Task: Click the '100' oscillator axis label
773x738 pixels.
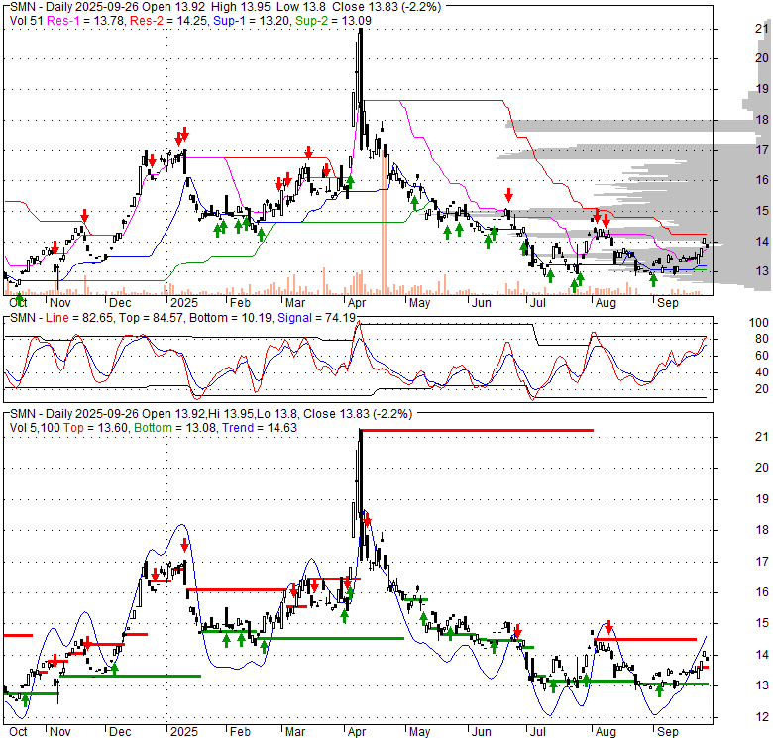Action: [758, 323]
